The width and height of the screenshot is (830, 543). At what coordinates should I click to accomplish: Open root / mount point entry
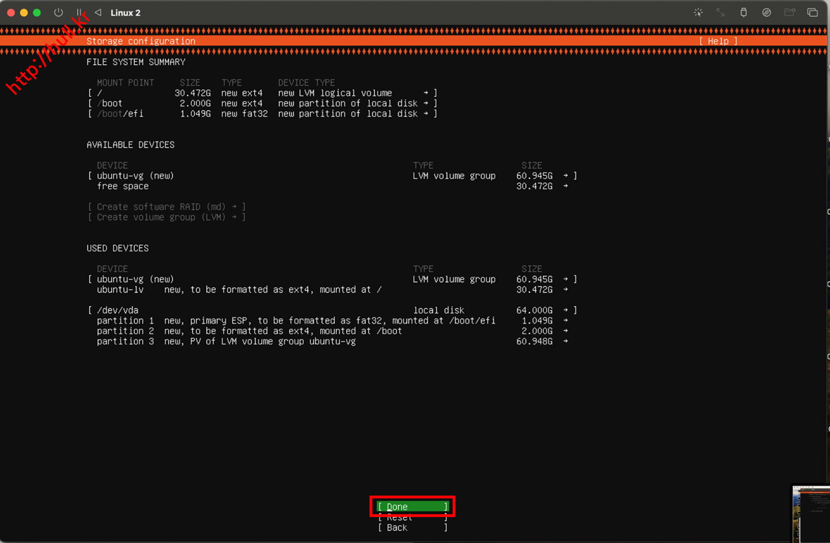coord(263,93)
